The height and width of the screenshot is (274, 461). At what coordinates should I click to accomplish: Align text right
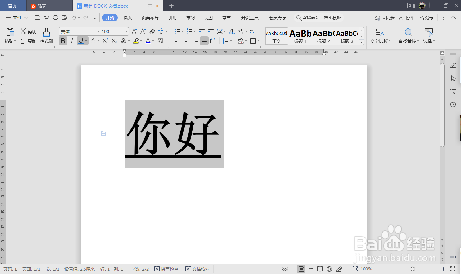coord(195,41)
